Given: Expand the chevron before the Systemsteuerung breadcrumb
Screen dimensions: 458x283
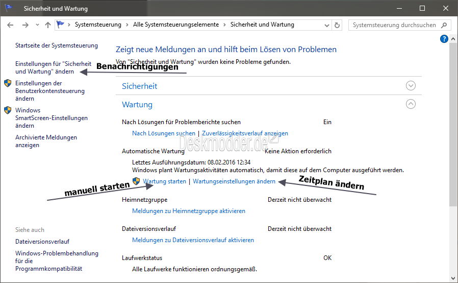Looking at the screenshot, I should pyautogui.click(x=69, y=25).
